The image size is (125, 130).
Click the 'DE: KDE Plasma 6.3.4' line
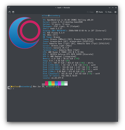(x=54, y=33)
